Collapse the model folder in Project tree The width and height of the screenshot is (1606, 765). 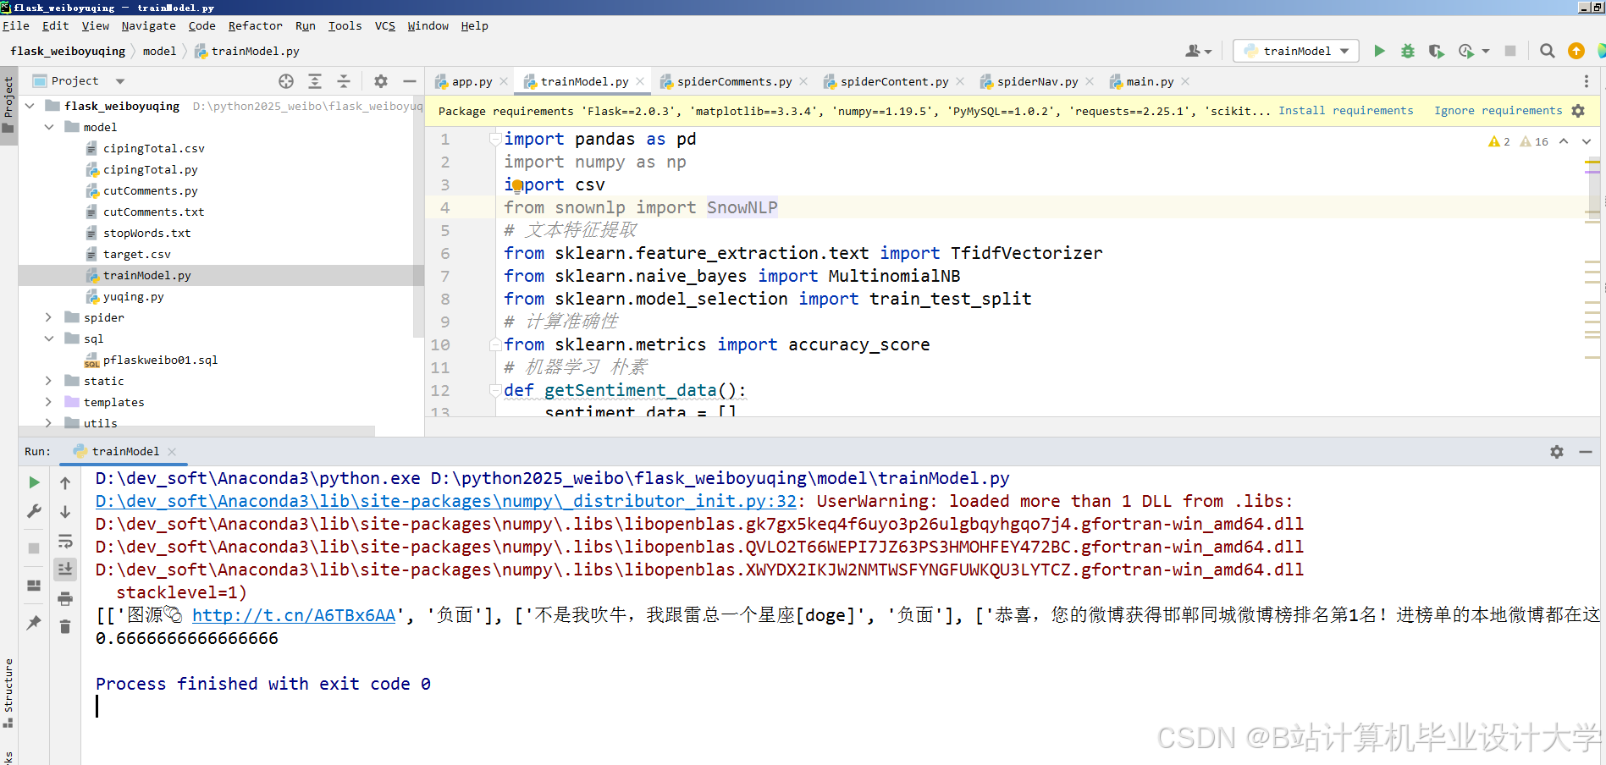49,127
